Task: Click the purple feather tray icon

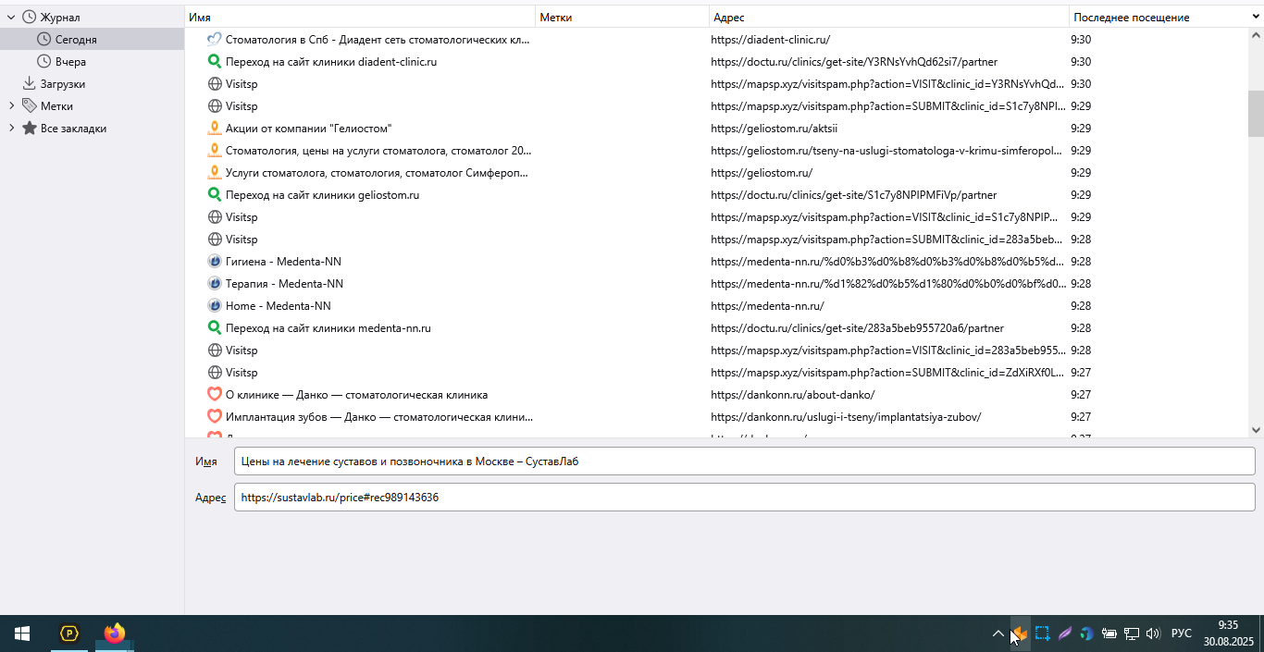Action: [x=1064, y=634]
